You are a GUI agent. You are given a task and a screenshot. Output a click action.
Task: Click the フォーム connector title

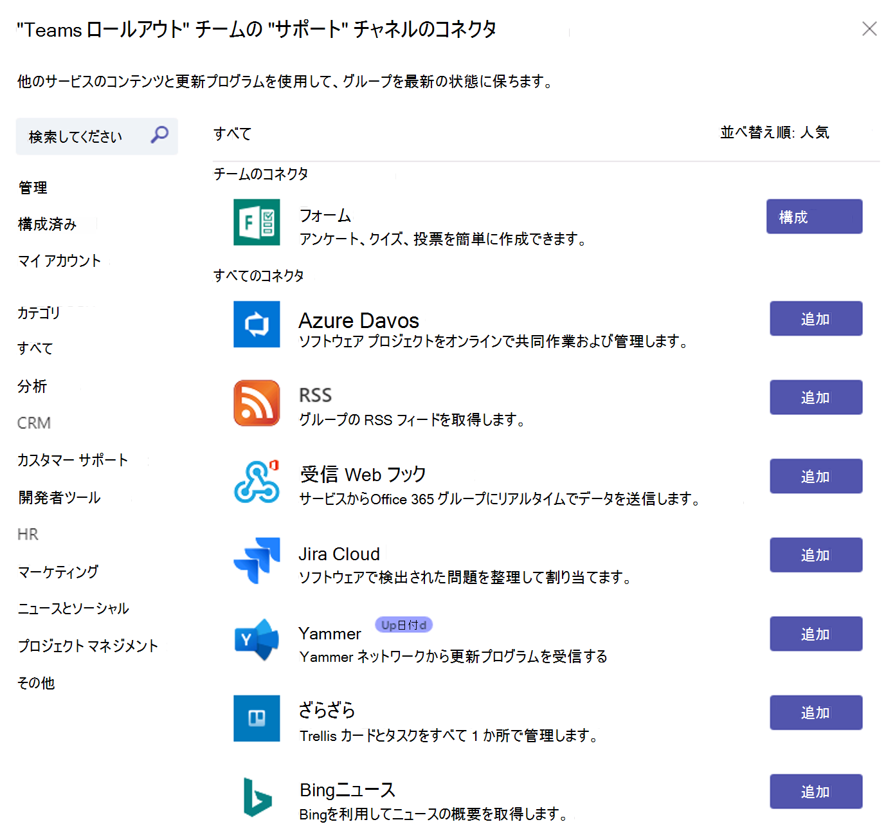click(325, 215)
